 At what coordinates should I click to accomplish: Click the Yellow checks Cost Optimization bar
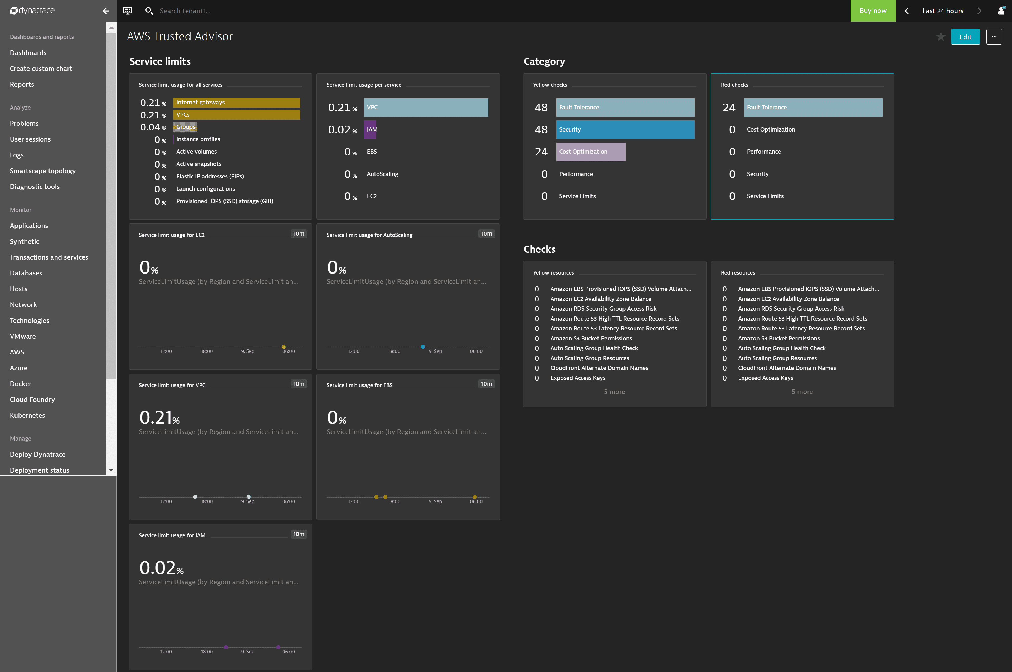(x=591, y=152)
